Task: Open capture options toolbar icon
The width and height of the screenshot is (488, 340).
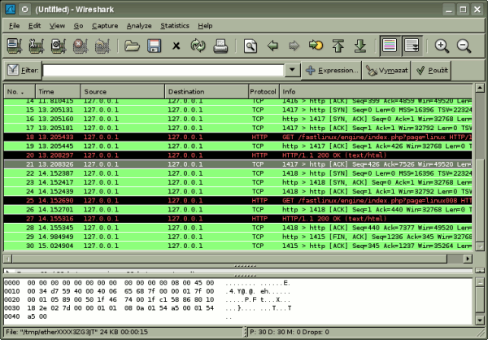Action: (x=37, y=46)
